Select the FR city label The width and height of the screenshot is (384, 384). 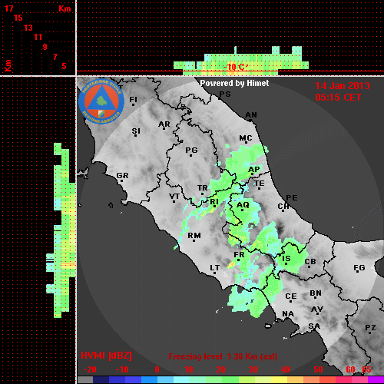239,255
